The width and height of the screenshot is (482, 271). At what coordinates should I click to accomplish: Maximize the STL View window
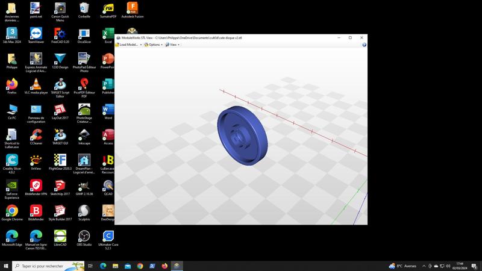tap(350, 37)
